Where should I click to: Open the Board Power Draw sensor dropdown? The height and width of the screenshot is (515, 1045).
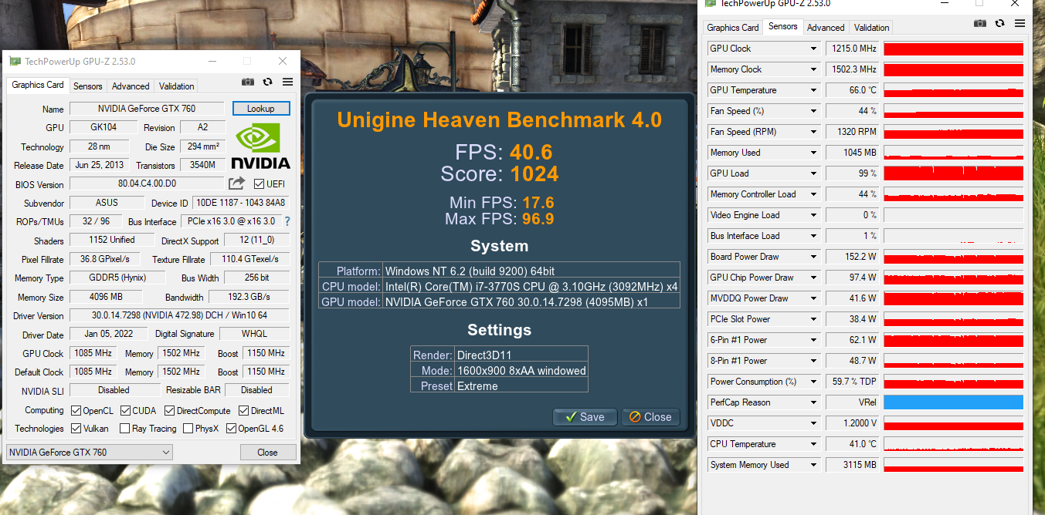point(813,257)
